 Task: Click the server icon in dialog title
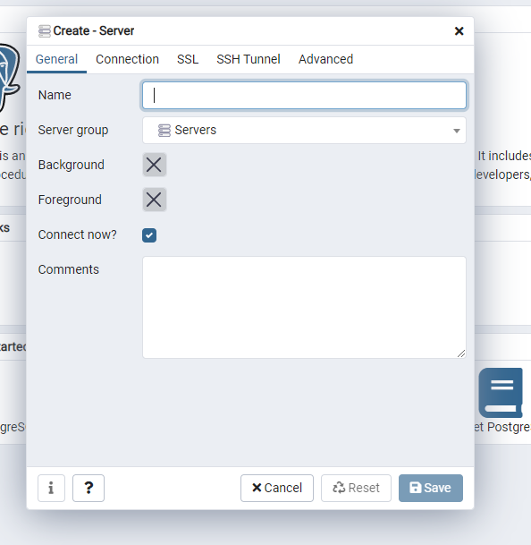click(x=44, y=31)
